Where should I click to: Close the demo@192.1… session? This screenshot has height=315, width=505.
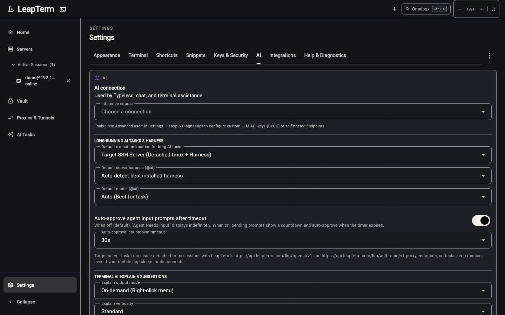pyautogui.click(x=68, y=81)
